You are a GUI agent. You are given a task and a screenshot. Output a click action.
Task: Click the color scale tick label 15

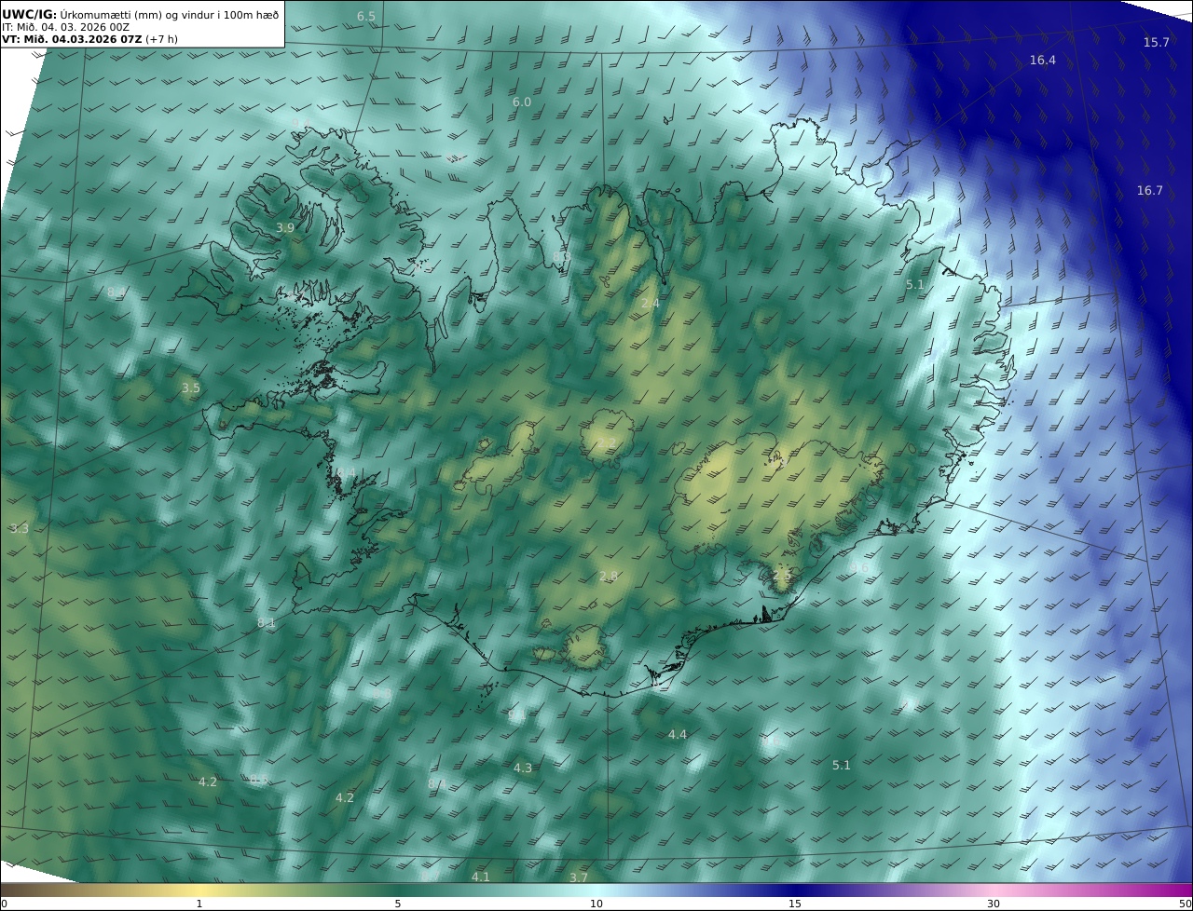tap(795, 904)
